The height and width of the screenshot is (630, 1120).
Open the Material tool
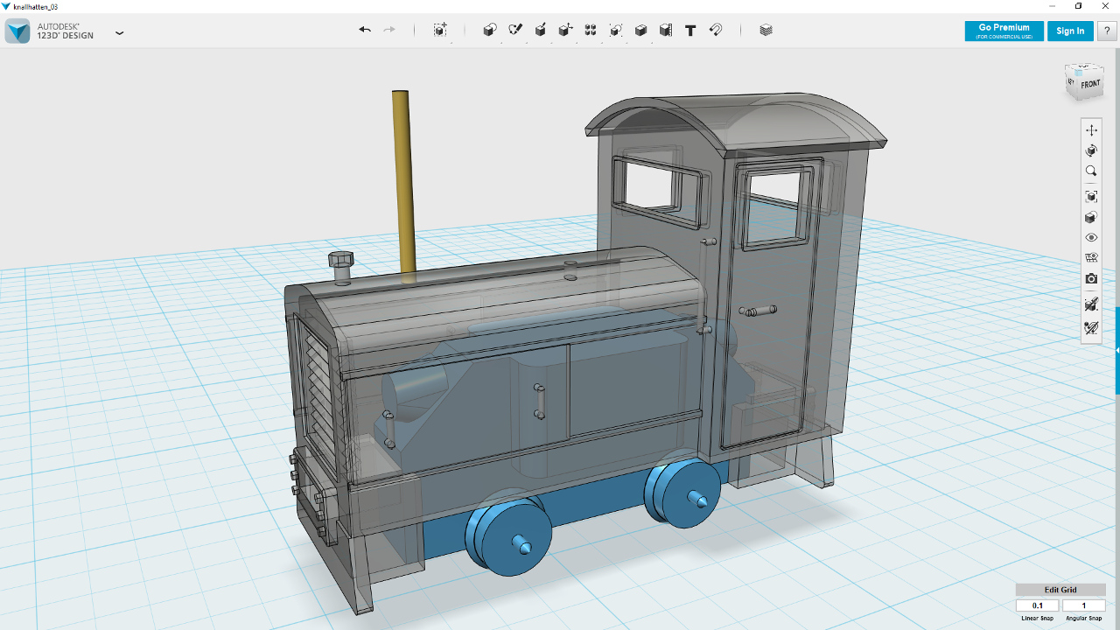tap(766, 30)
